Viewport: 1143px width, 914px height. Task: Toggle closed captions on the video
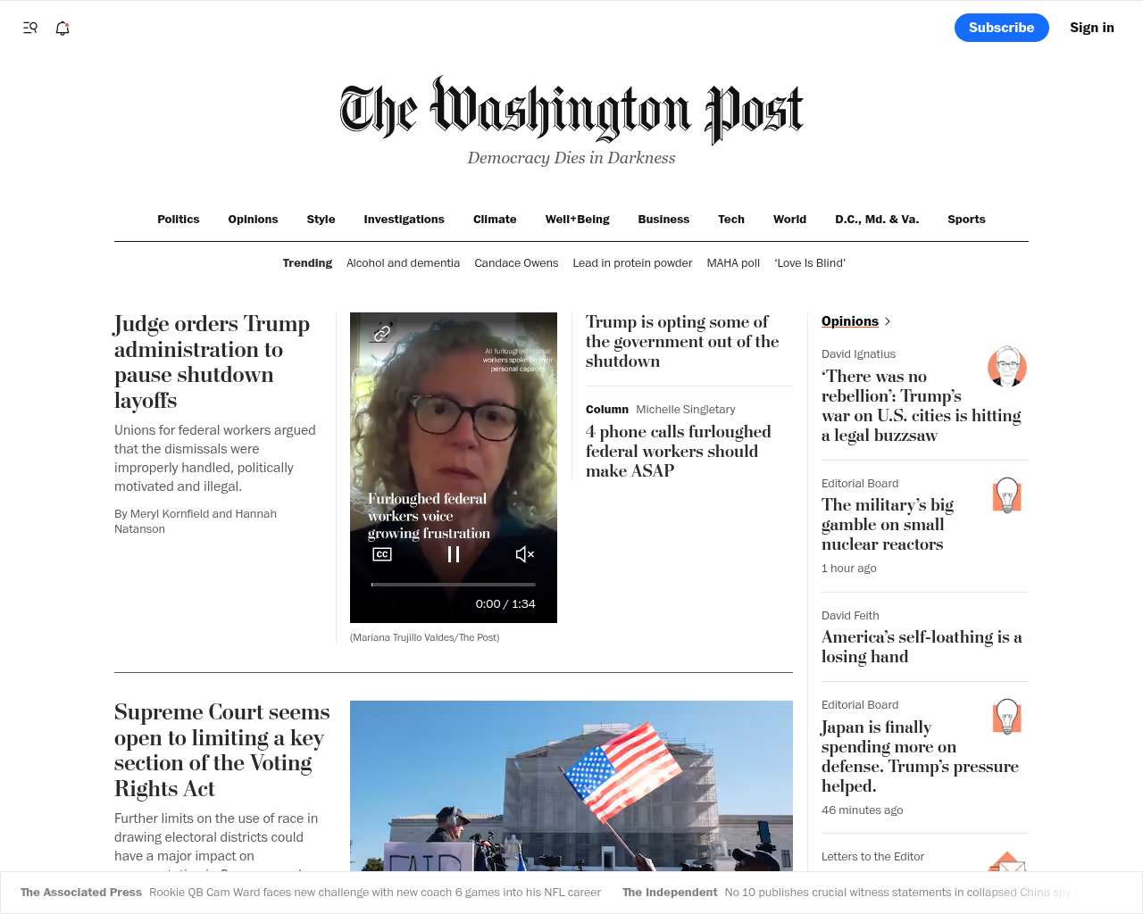point(382,554)
